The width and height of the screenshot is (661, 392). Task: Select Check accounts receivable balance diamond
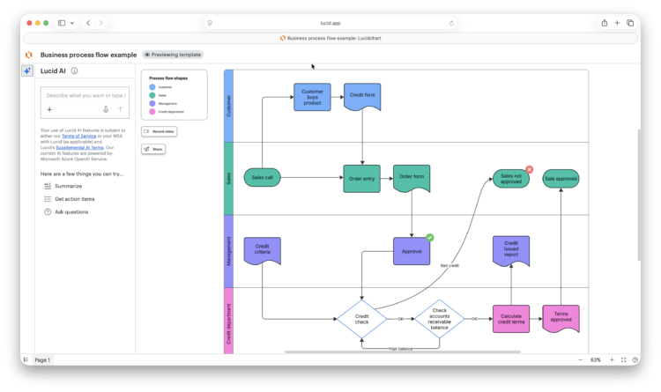click(x=439, y=319)
